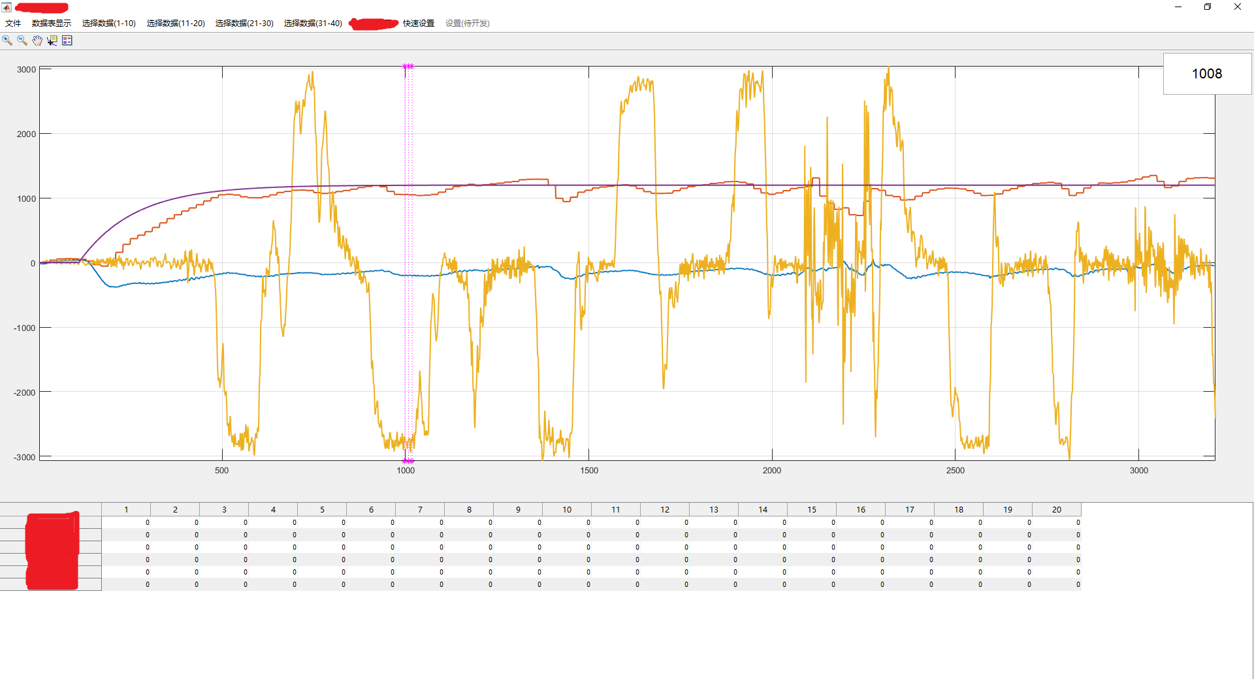
Task: Select table column header 12
Action: [665, 509]
